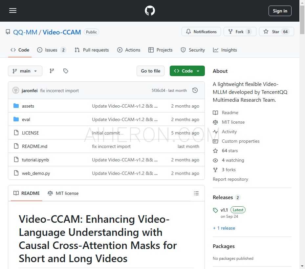Screen dimensions: 305x269
Task: Open jaronfei's avatar
Action: [x=16, y=91]
